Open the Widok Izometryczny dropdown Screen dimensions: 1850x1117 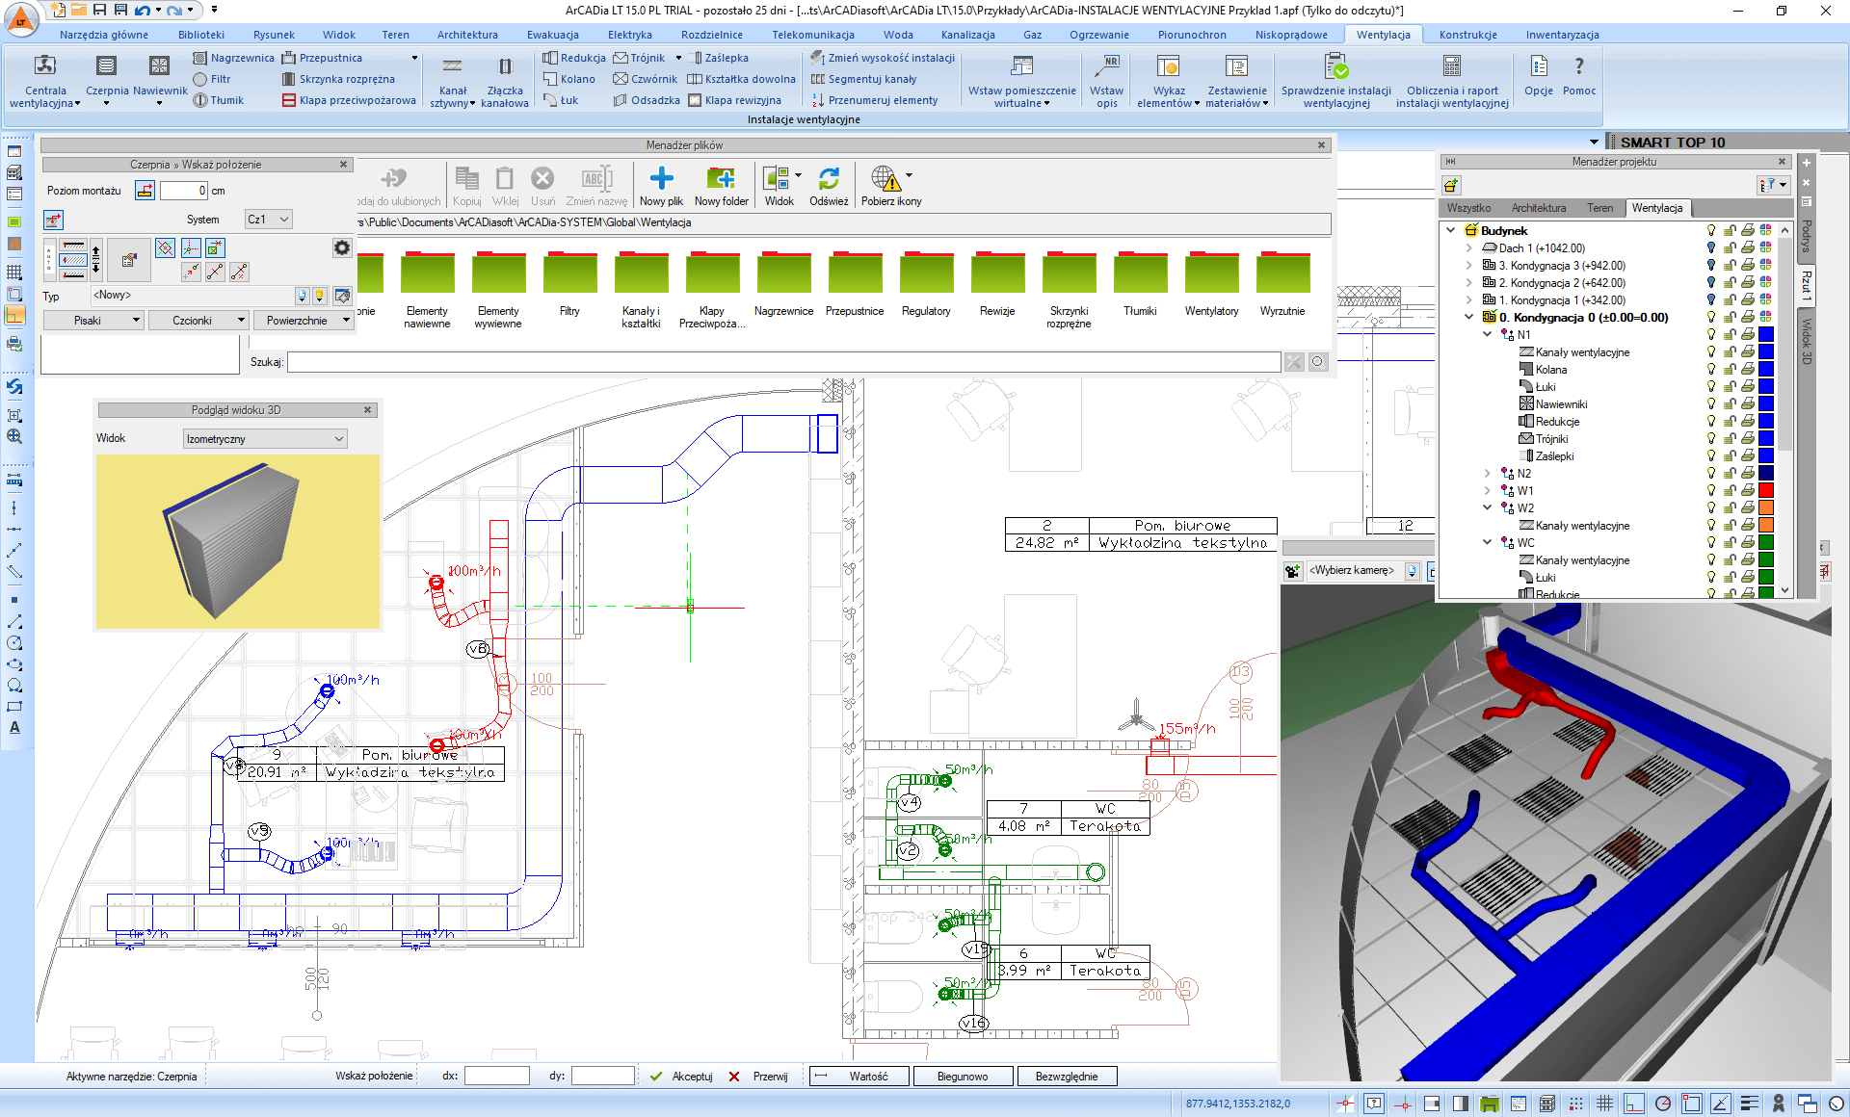pyautogui.click(x=265, y=439)
